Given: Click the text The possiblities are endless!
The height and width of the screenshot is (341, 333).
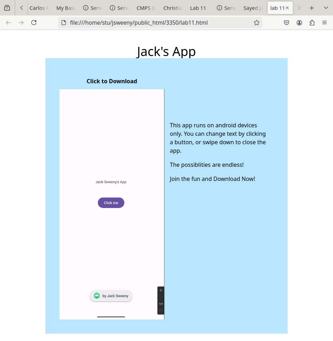Looking at the screenshot, I should coord(207,165).
